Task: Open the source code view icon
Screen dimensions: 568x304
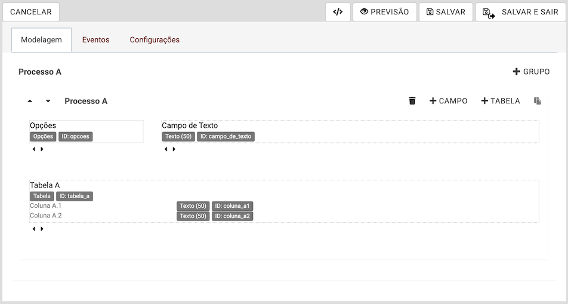Action: point(338,12)
